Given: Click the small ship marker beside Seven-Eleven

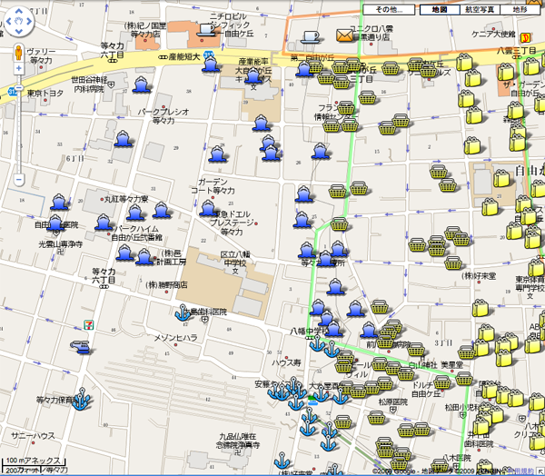Looking at the screenshot, I should (x=82, y=344).
